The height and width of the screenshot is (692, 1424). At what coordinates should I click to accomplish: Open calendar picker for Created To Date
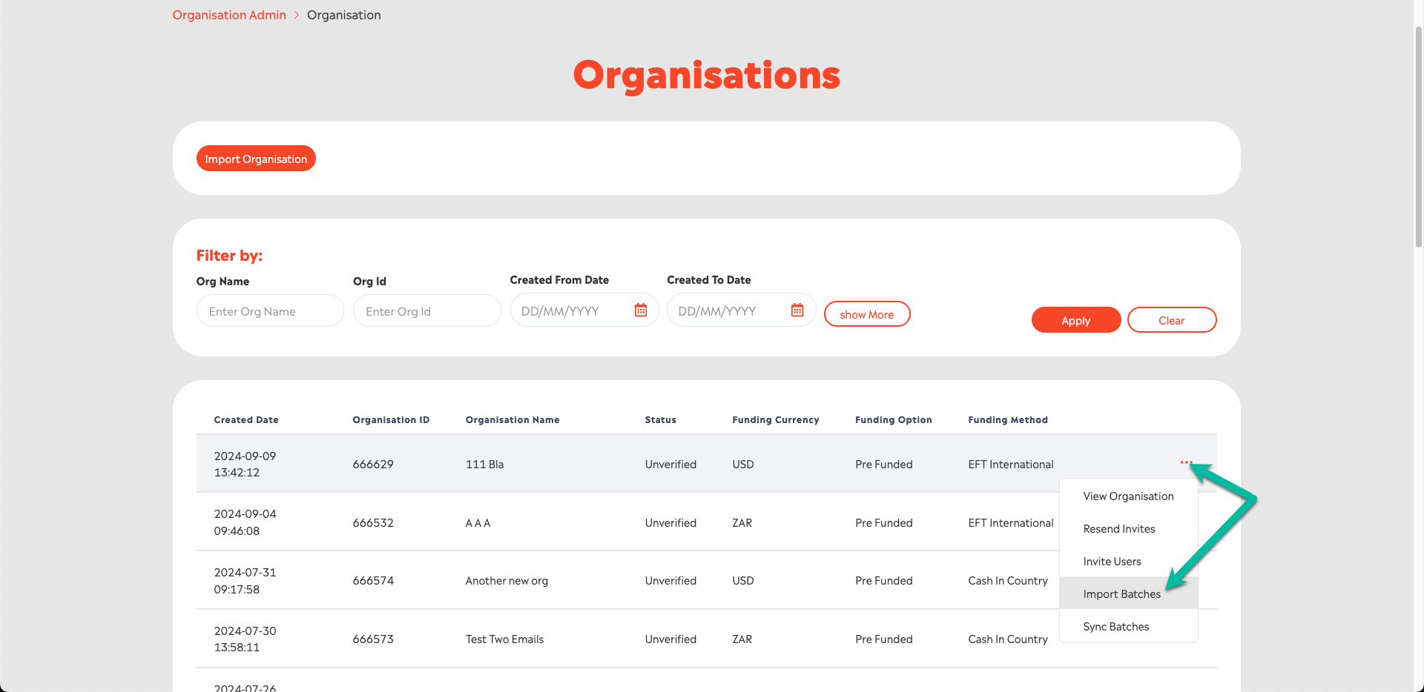click(x=797, y=310)
